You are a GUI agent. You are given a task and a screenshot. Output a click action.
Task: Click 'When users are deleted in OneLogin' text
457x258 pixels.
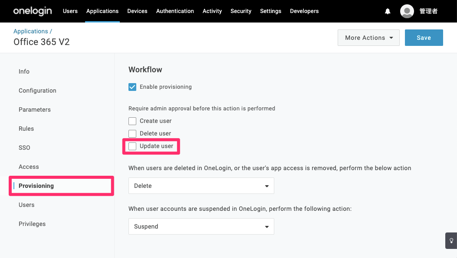pyautogui.click(x=270, y=168)
